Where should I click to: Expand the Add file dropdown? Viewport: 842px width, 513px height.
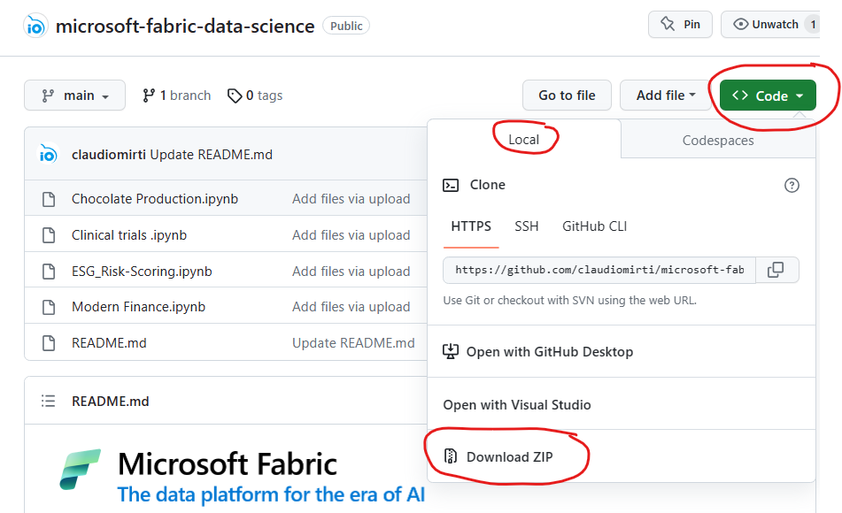click(x=665, y=96)
